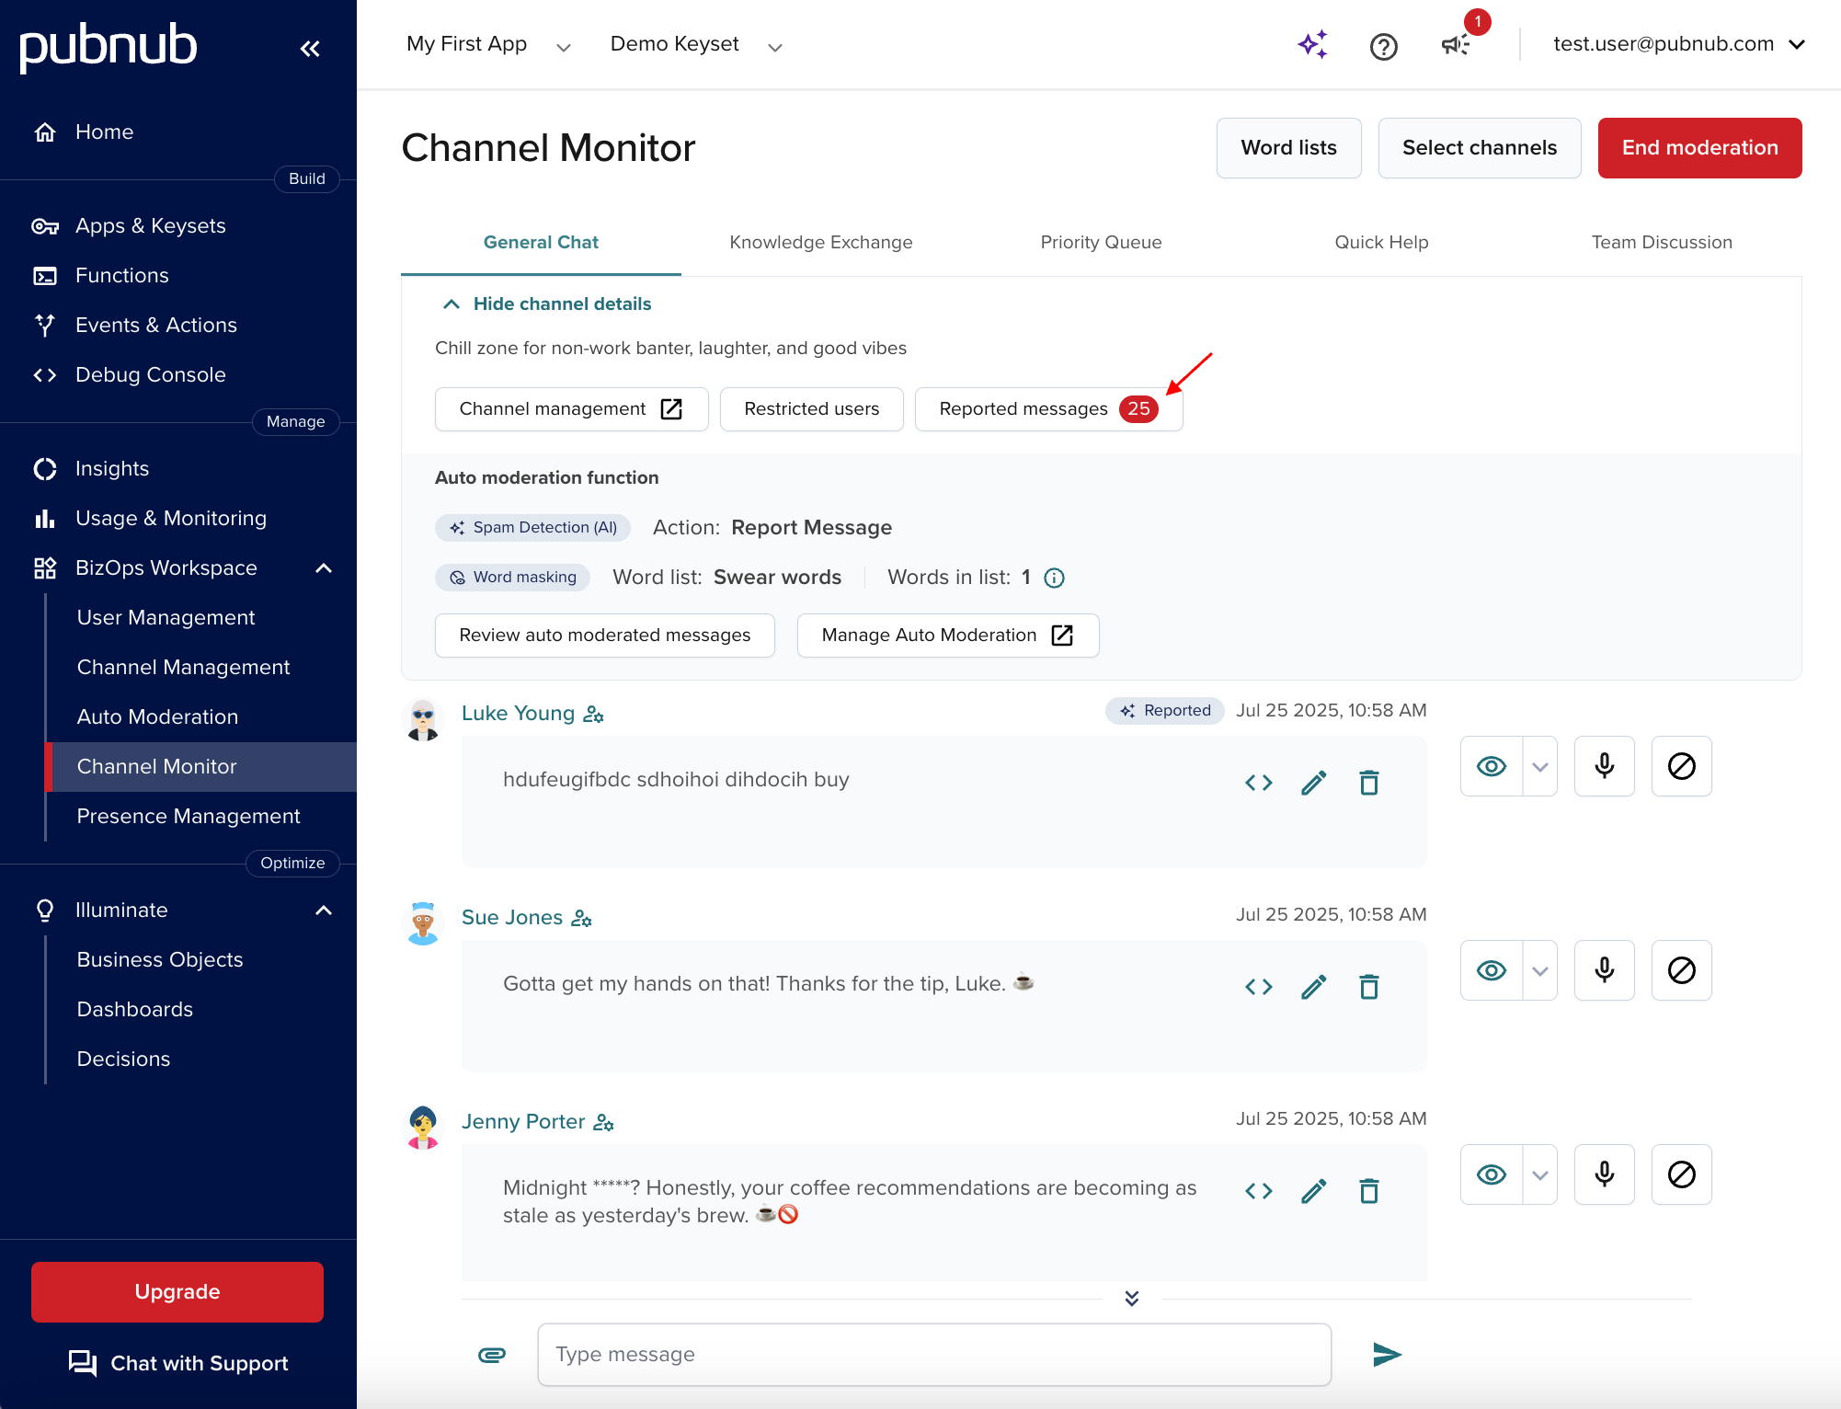The image size is (1841, 1409).
Task: Open announcements megaphone notification icon
Action: 1456,44
